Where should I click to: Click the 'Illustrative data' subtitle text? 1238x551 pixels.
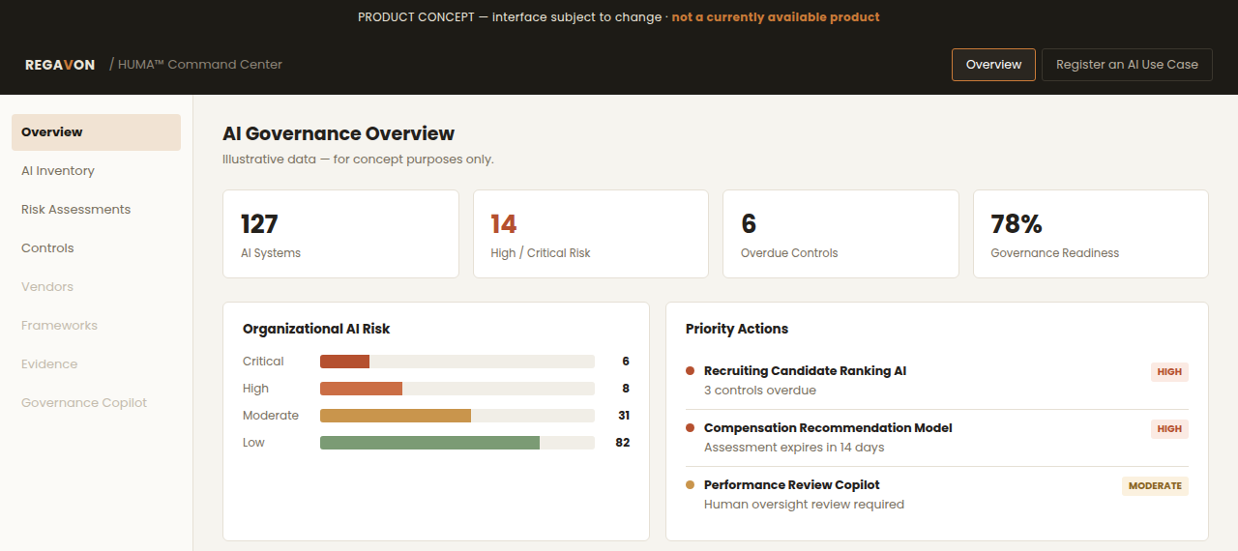358,159
